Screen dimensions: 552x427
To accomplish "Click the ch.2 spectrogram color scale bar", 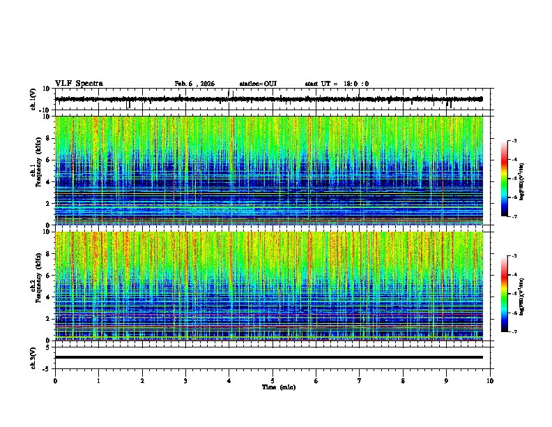I will point(504,294).
